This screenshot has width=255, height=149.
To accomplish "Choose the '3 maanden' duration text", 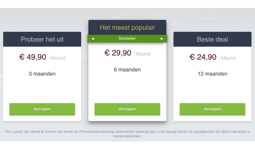I will click(x=42, y=74).
